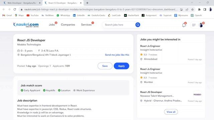Save this job with the Save button
Image resolution: width=214 pixels, height=120 pixels.
point(105,66)
